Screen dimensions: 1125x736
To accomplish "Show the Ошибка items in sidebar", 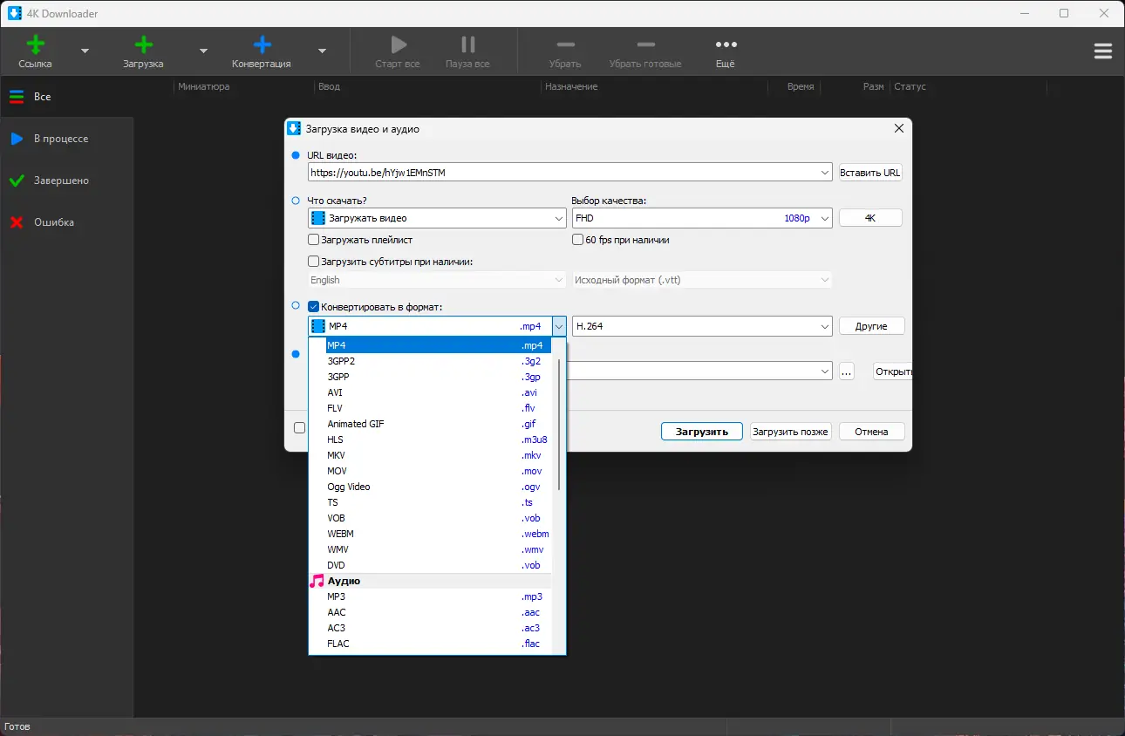I will pyautogui.click(x=53, y=222).
